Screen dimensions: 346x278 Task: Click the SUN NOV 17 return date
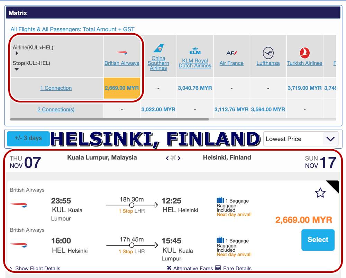321,162
